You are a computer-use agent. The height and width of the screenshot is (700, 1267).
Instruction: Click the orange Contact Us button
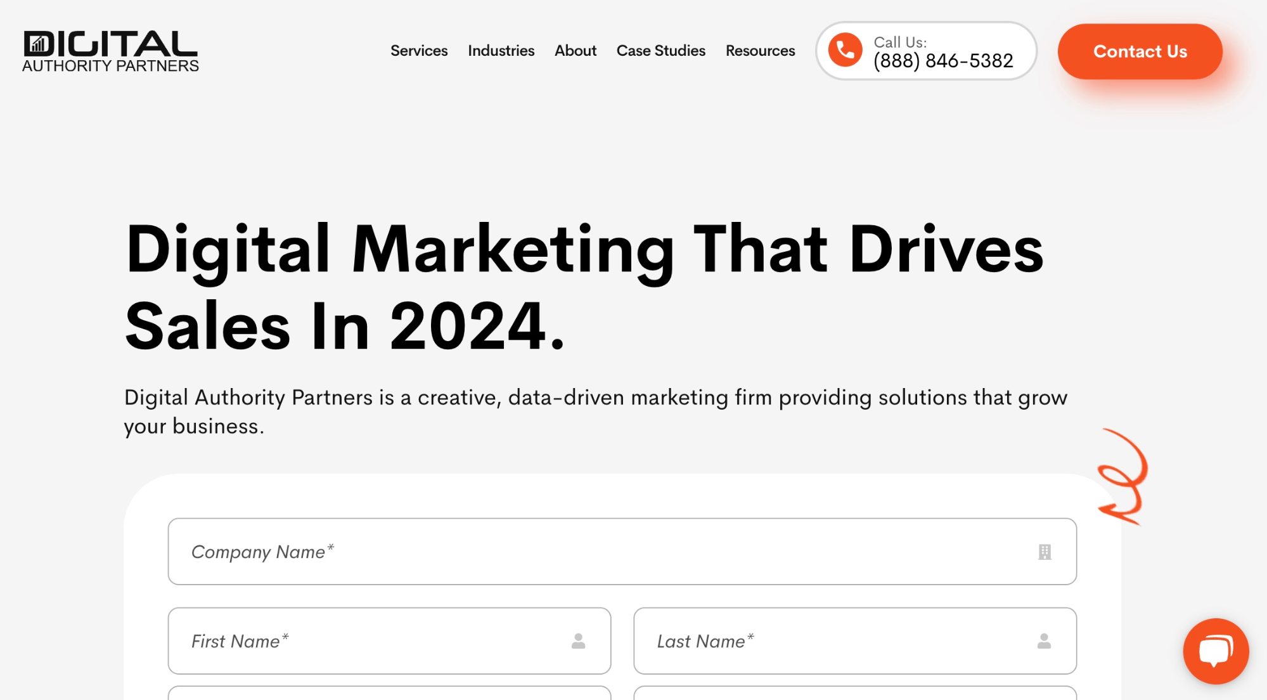point(1140,51)
